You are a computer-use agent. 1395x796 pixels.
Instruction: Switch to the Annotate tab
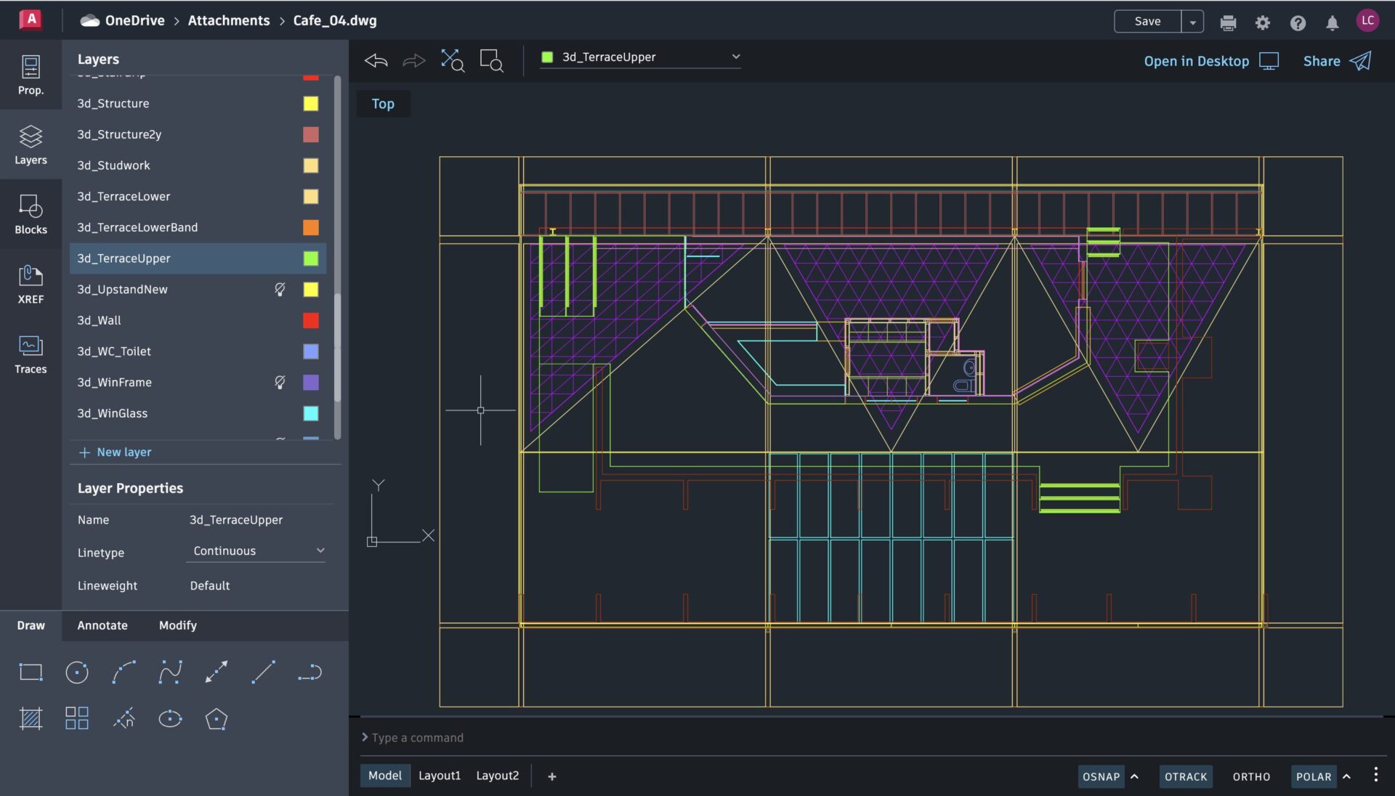102,625
